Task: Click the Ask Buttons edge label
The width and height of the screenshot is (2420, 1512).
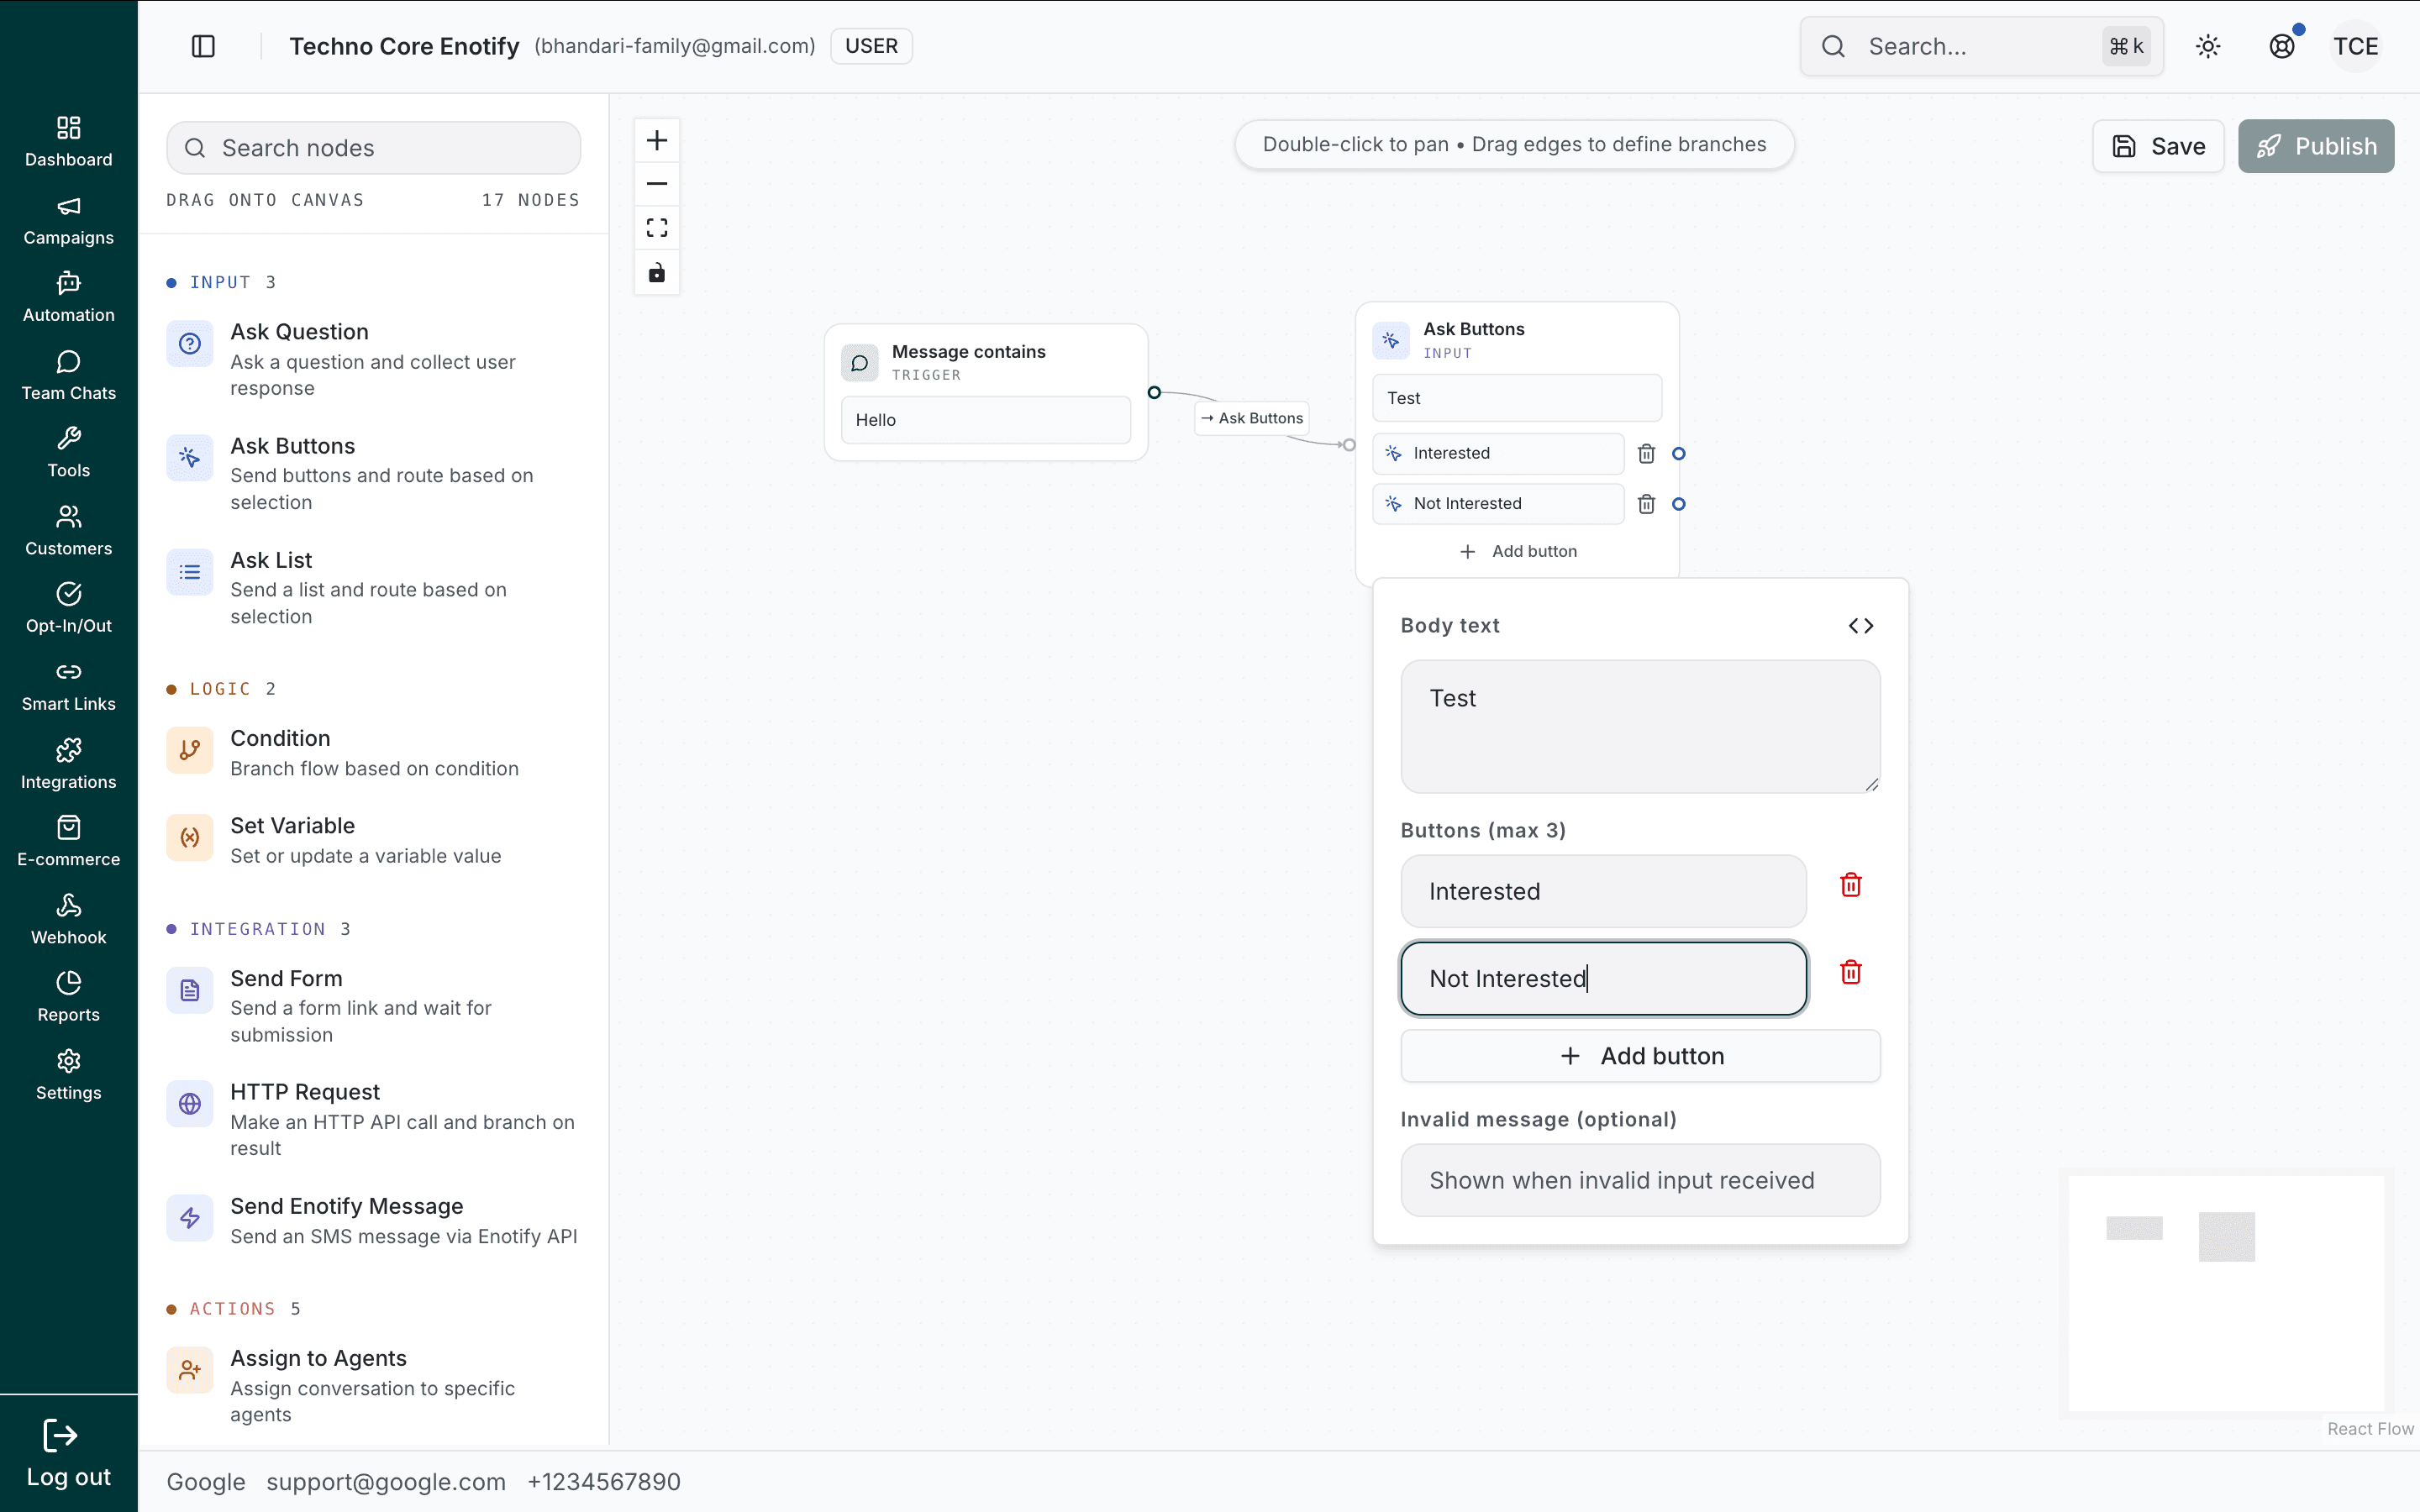Action: pyautogui.click(x=1252, y=418)
